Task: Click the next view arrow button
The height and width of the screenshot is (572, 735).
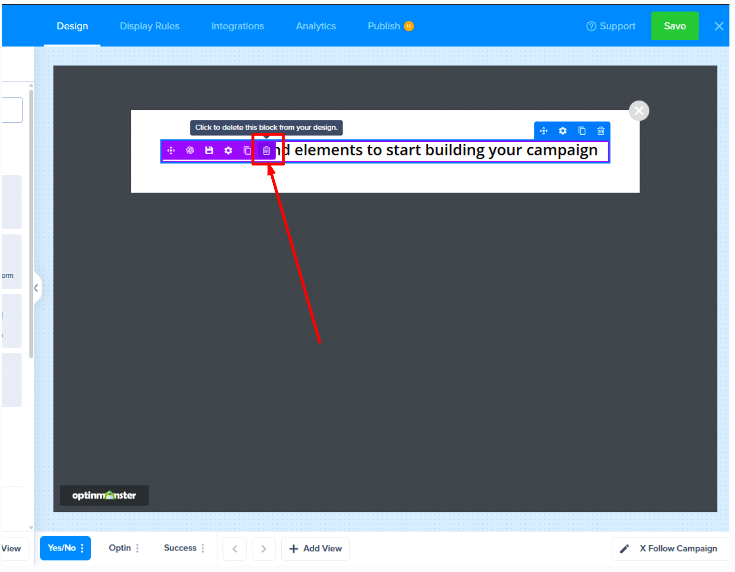Action: (x=264, y=549)
